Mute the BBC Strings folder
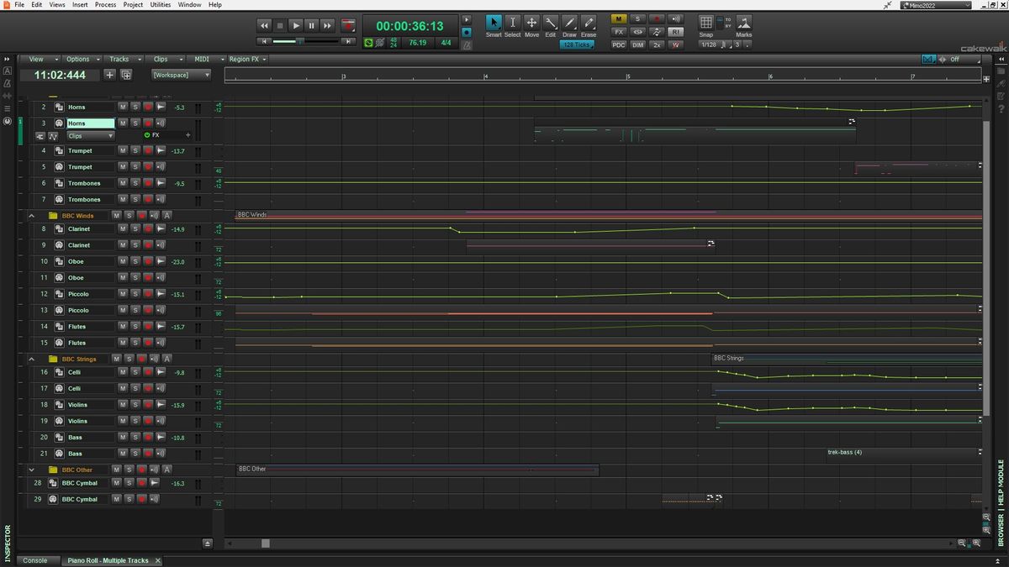Image resolution: width=1009 pixels, height=567 pixels. [x=116, y=359]
